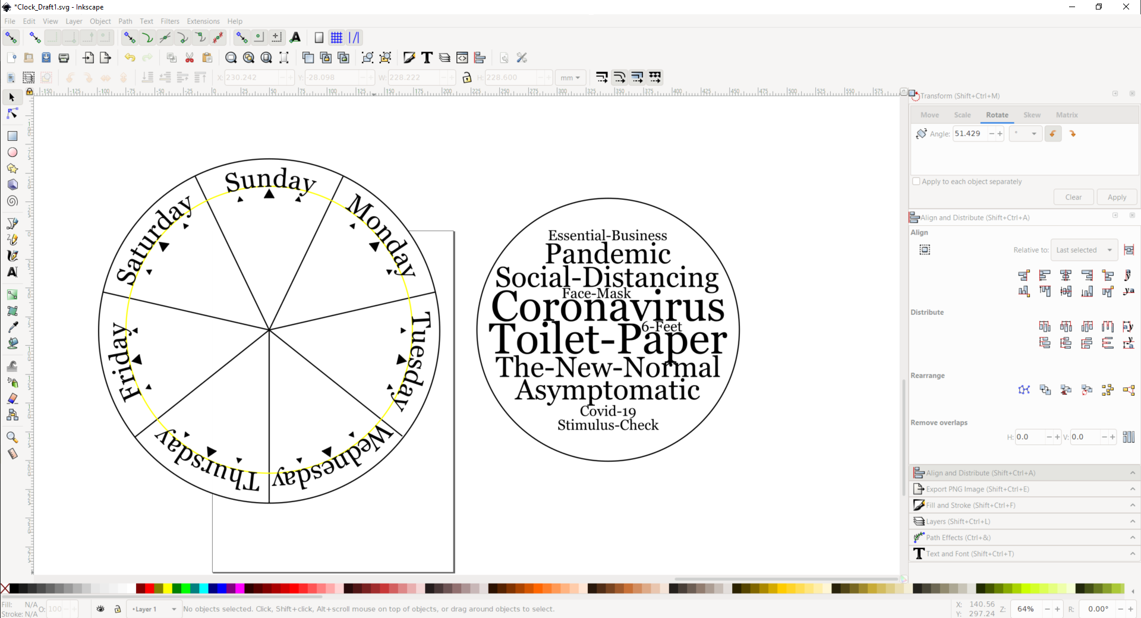Select the Measure tool

12,454
